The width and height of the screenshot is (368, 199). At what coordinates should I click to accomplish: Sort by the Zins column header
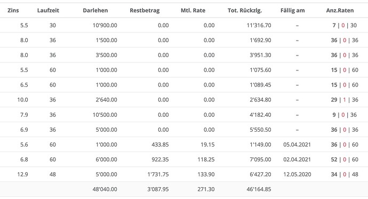[13, 10]
